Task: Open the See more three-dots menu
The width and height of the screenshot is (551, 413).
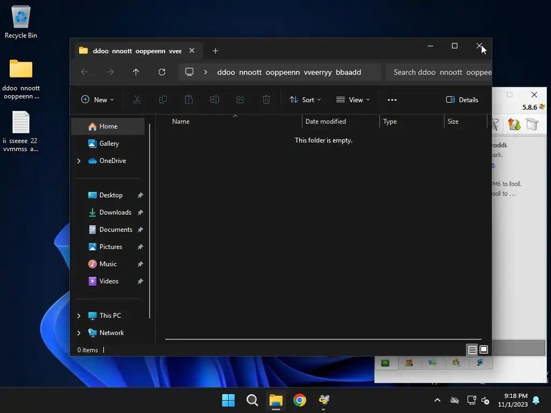Action: point(392,99)
